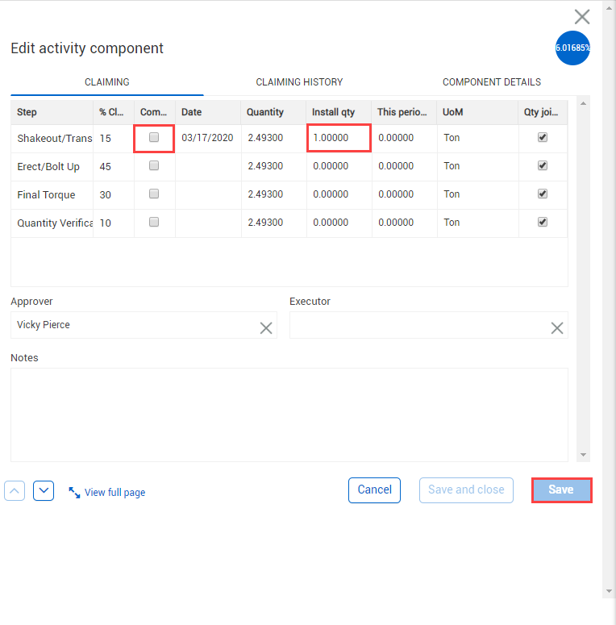Toggle Qty join checkbox for Final Torque
The width and height of the screenshot is (616, 625).
click(x=543, y=194)
